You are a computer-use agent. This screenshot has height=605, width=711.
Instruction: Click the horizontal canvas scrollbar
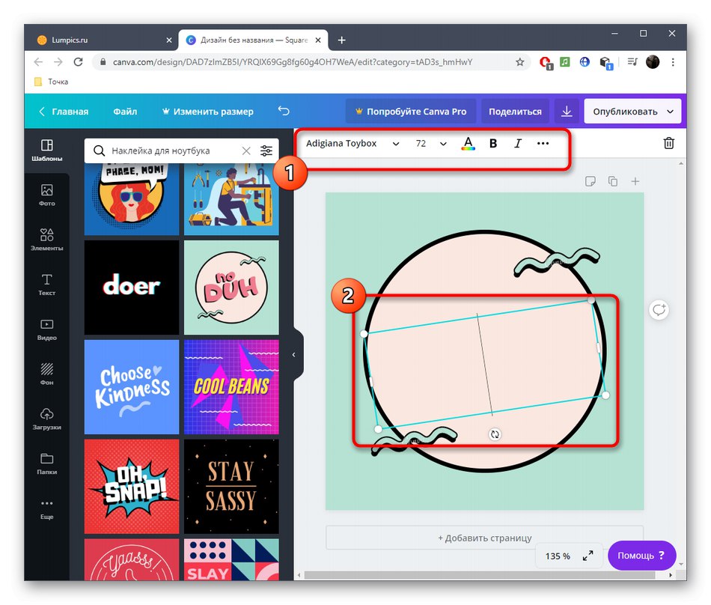[480, 575]
